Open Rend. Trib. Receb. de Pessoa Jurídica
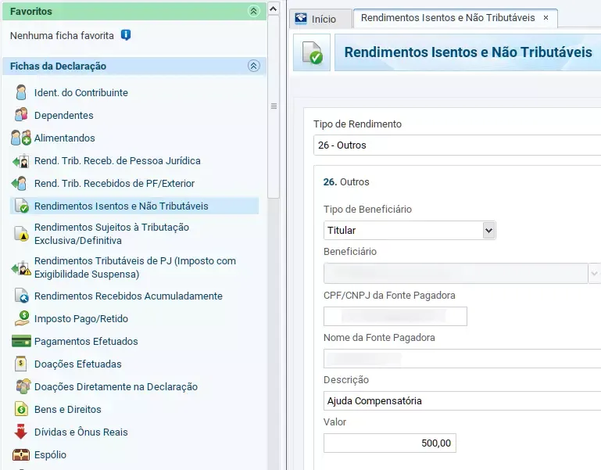The width and height of the screenshot is (601, 470). click(x=117, y=160)
